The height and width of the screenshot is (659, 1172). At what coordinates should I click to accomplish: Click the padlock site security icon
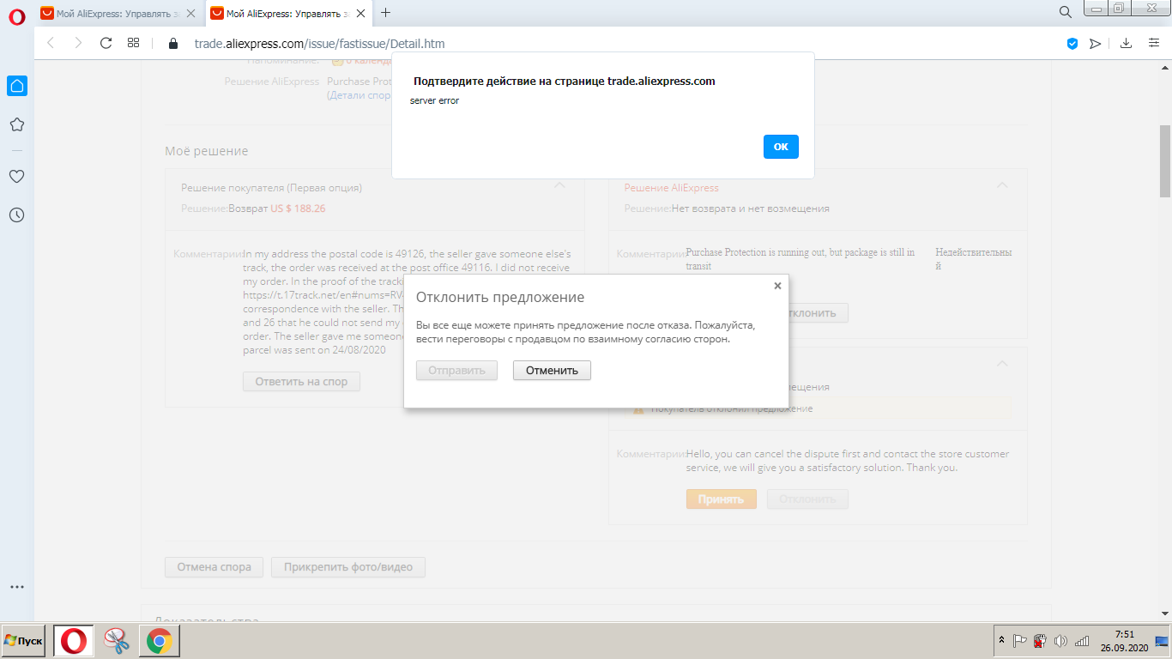coord(172,44)
